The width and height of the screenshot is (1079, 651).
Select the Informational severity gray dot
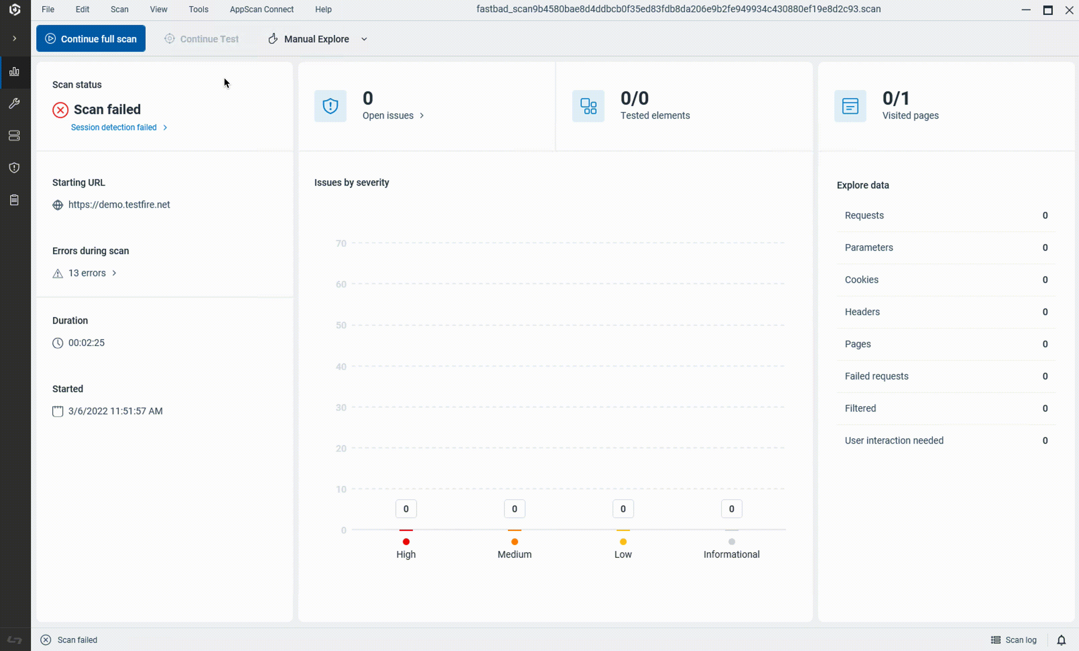(x=732, y=542)
